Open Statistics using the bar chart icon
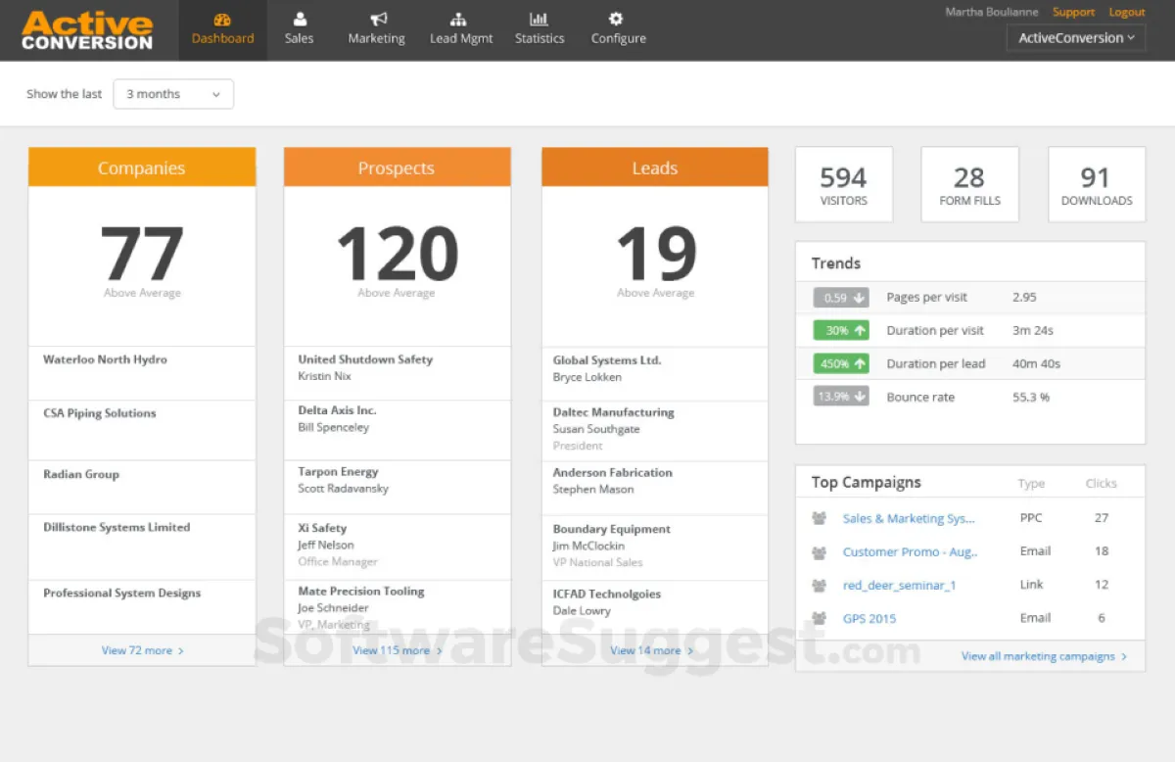The width and height of the screenshot is (1175, 762). click(540, 20)
